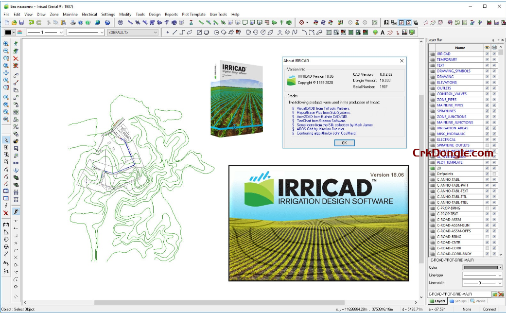Image resolution: width=506 pixels, height=313 pixels.
Task: Click the Undo arrow icon
Action: click(x=31, y=22)
